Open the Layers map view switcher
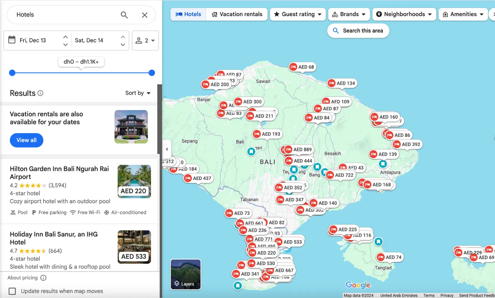Image resolution: width=495 pixels, height=298 pixels. [x=186, y=274]
